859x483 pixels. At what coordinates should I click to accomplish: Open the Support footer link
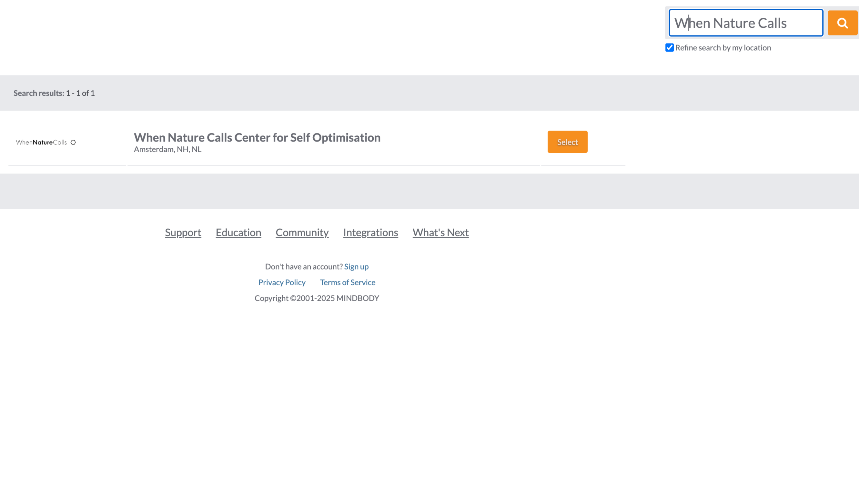183,232
